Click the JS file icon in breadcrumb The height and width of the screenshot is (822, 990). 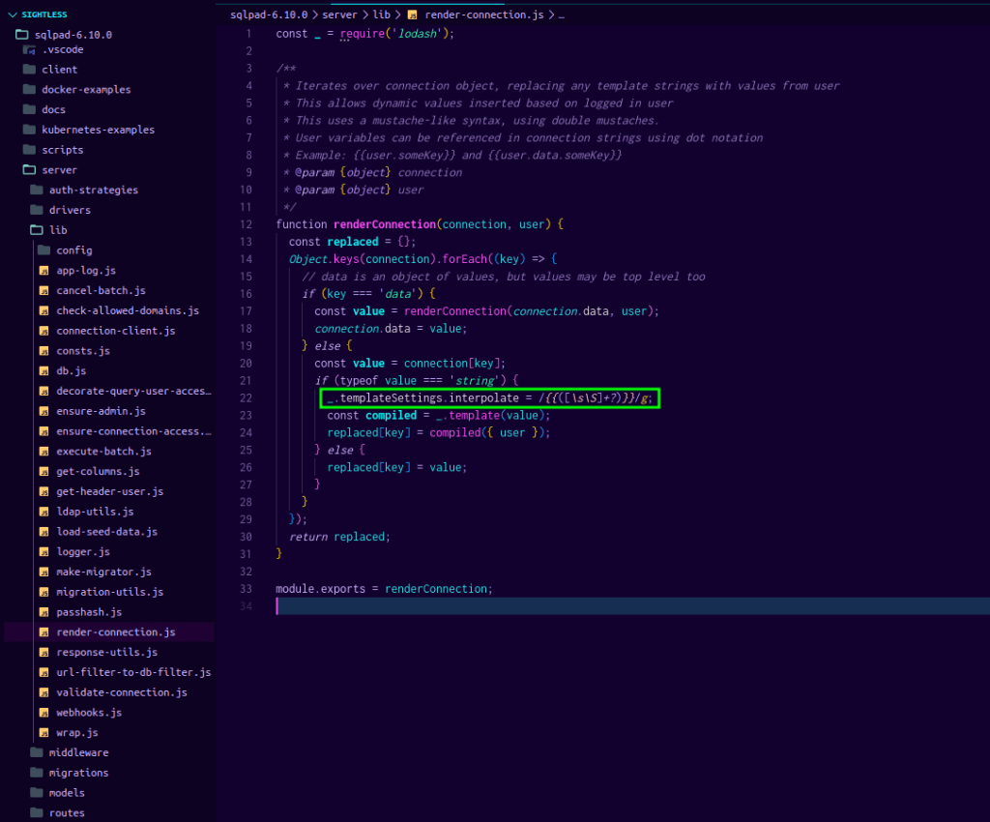[x=413, y=15]
